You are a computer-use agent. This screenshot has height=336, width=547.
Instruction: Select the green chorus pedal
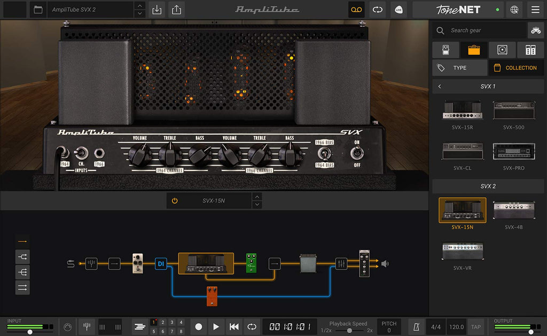coord(251,263)
